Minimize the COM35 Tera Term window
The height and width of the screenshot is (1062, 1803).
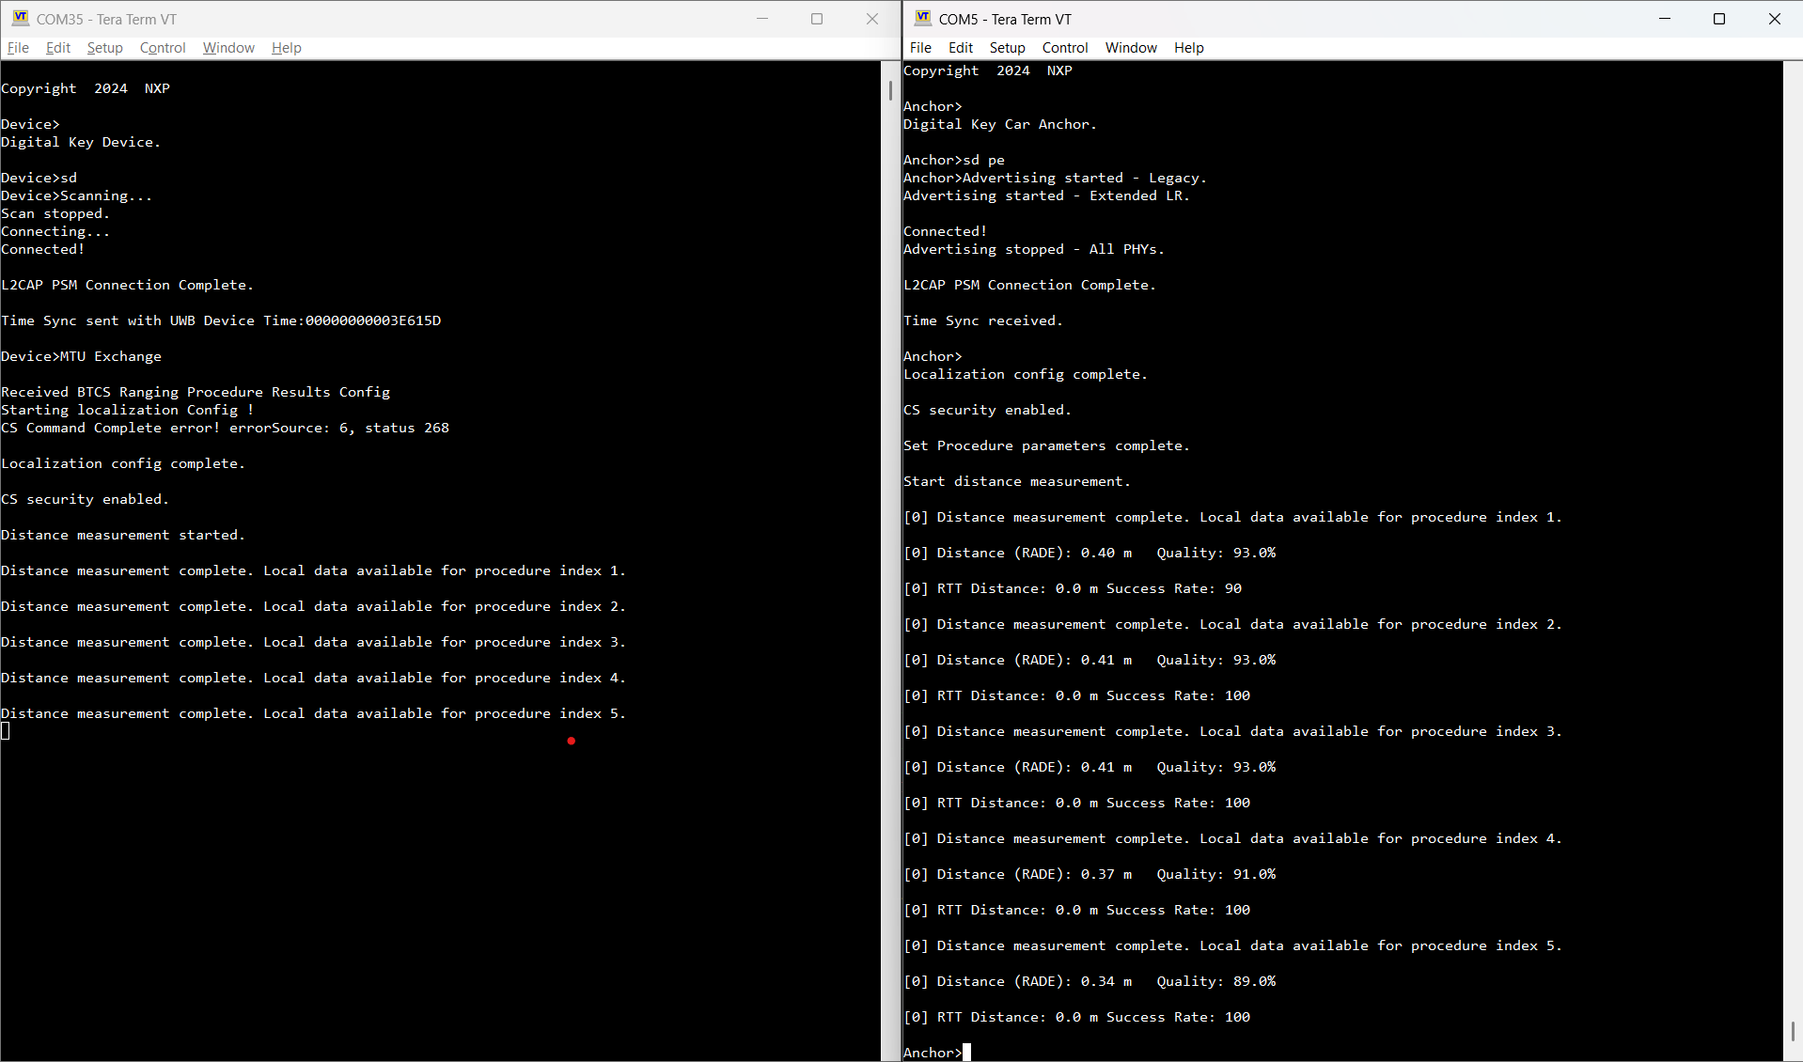pos(762,19)
